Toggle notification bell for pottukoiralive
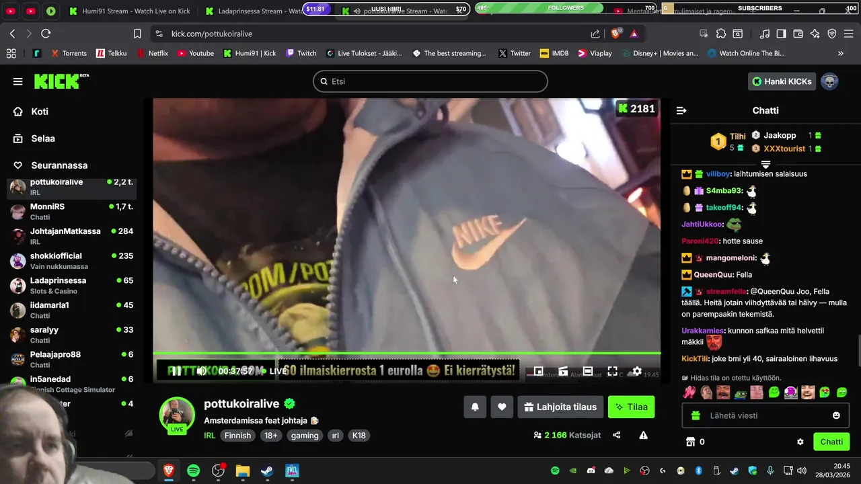This screenshot has width=861, height=484. click(x=475, y=407)
